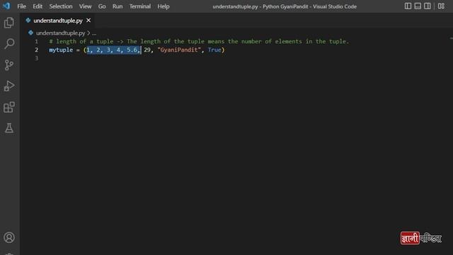Open the Extensions view
453x255 pixels.
point(9,107)
